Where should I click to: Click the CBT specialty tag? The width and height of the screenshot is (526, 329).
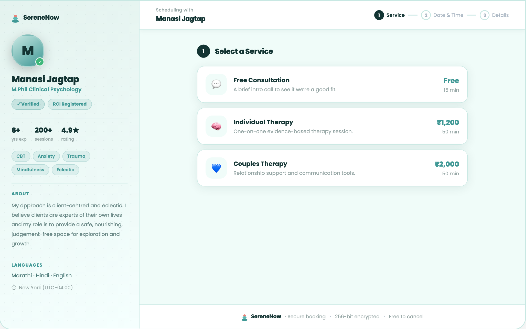(x=21, y=156)
